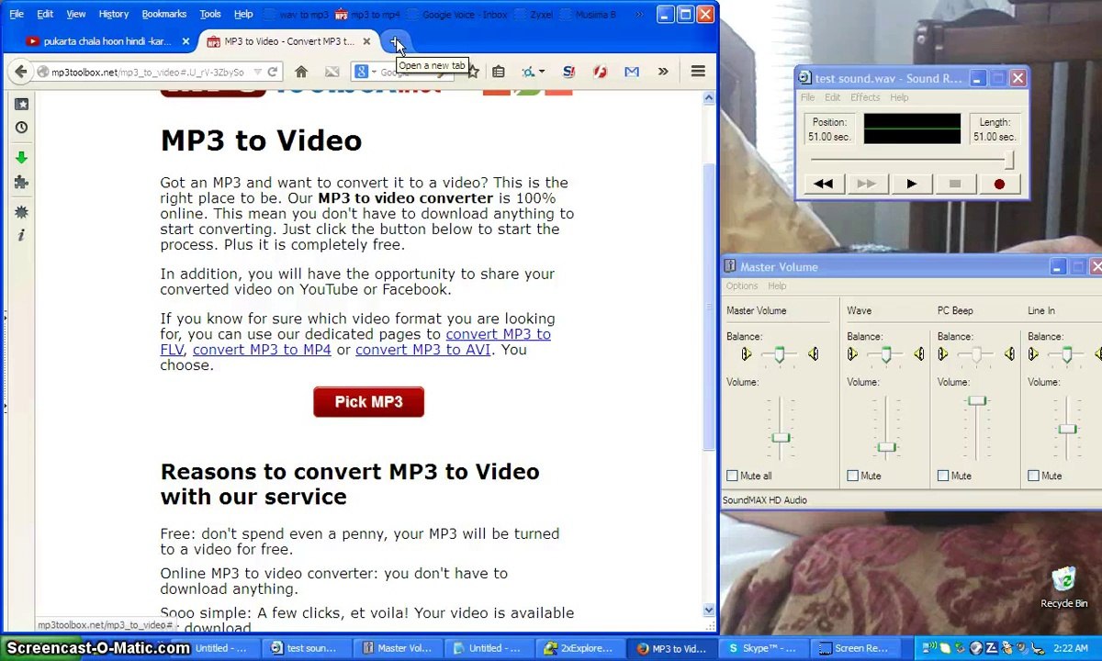The width and height of the screenshot is (1102, 661).
Task: Click the sidebar bookmarks star icon
Action: click(22, 104)
